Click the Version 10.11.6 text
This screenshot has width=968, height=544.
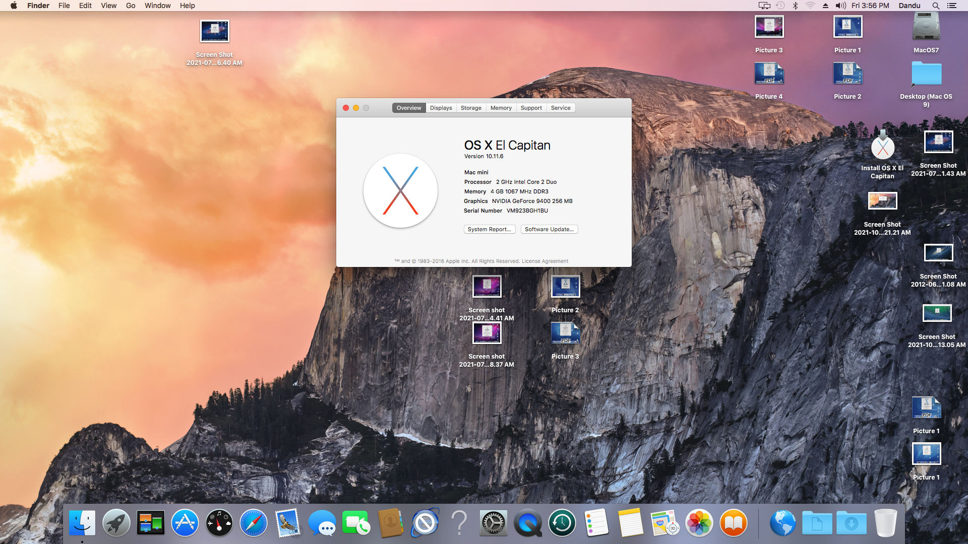(x=483, y=156)
